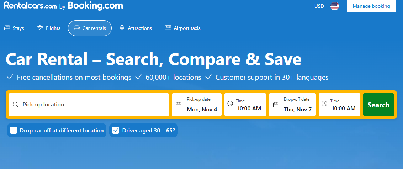Screen dimensions: 403x169
Task: Click the Stays bed icon
Action: click(x=7, y=28)
